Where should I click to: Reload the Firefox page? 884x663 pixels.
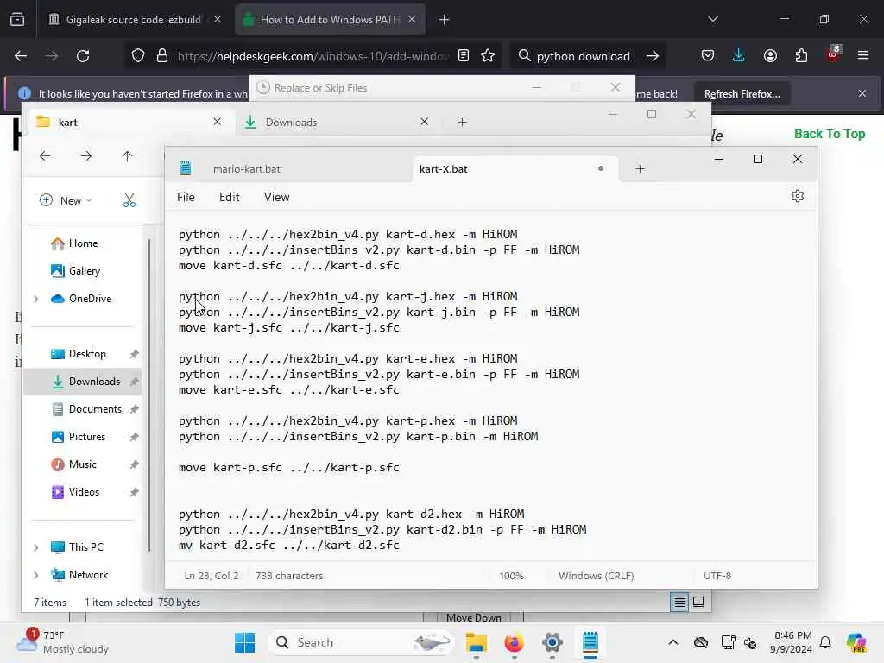coord(83,56)
